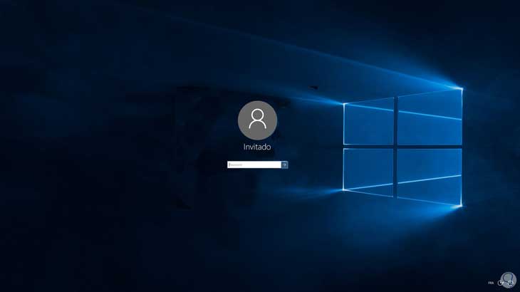Click the Invitado user avatar picture
The height and width of the screenshot is (292, 520).
click(x=257, y=120)
